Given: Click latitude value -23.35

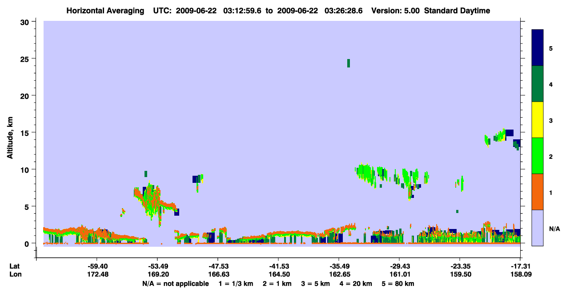Looking at the screenshot, I should pyautogui.click(x=459, y=266).
